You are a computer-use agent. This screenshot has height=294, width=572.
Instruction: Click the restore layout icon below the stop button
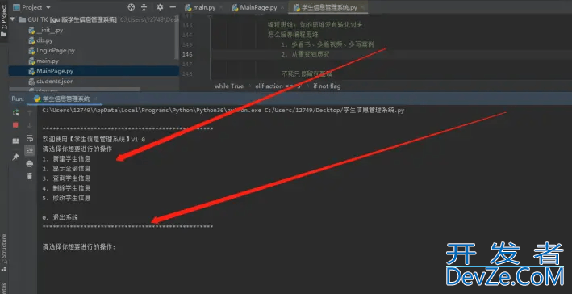(x=15, y=141)
